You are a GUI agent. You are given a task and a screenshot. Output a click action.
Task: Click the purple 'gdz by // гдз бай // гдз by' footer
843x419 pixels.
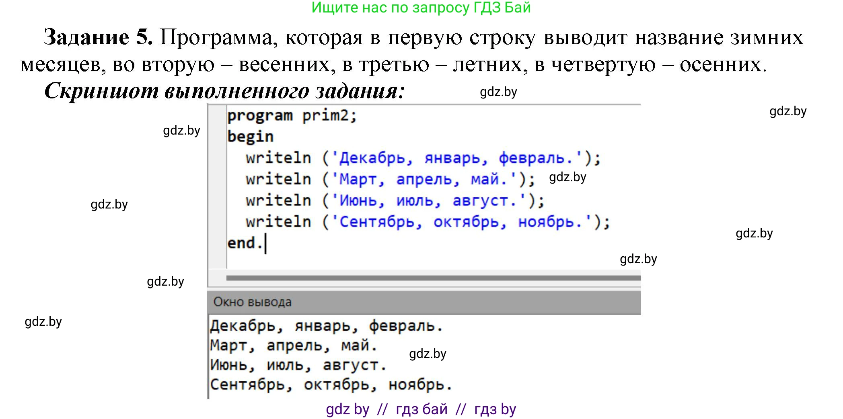[x=421, y=409]
